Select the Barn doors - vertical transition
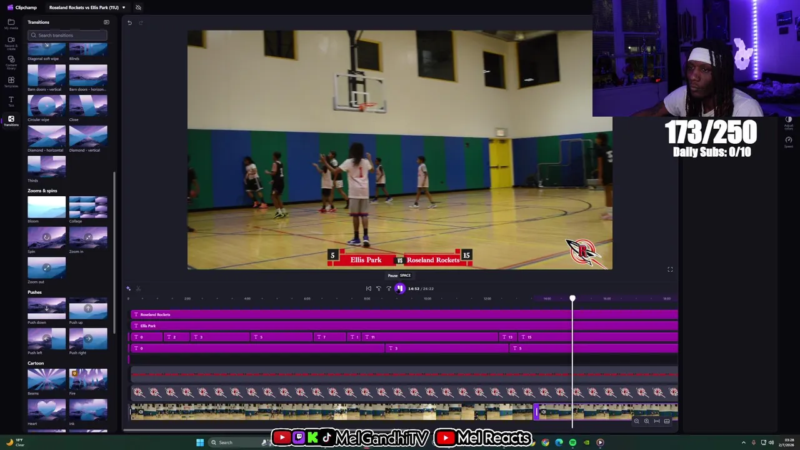800x450 pixels. pos(46,75)
